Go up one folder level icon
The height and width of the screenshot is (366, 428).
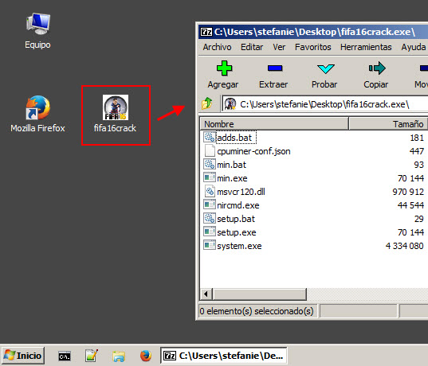[x=206, y=103]
